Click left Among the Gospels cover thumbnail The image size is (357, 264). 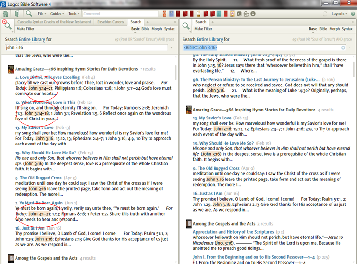[x=11, y=258]
